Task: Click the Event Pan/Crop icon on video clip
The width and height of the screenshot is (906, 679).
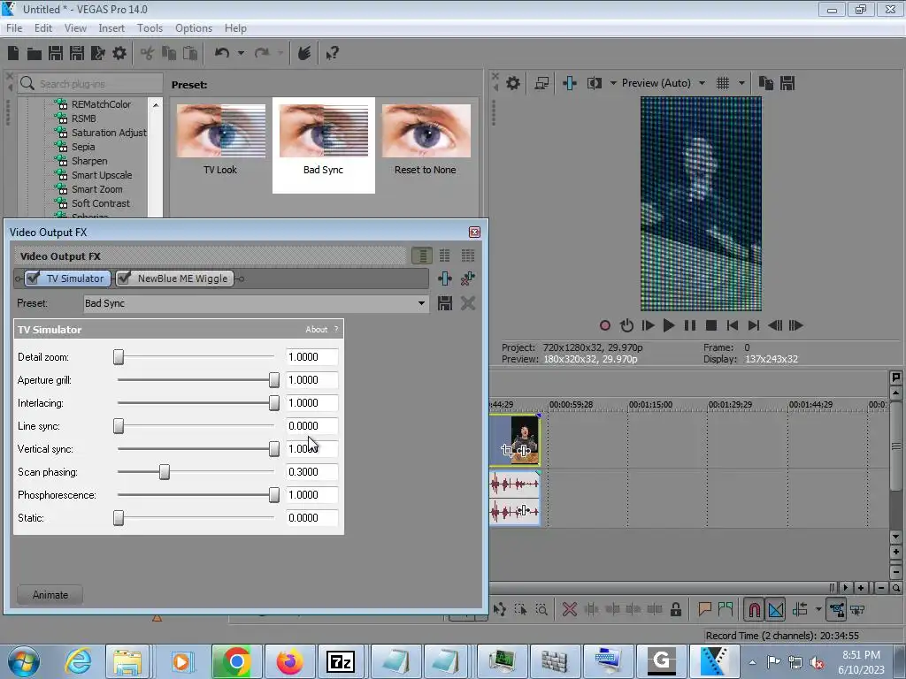Action: [x=507, y=450]
